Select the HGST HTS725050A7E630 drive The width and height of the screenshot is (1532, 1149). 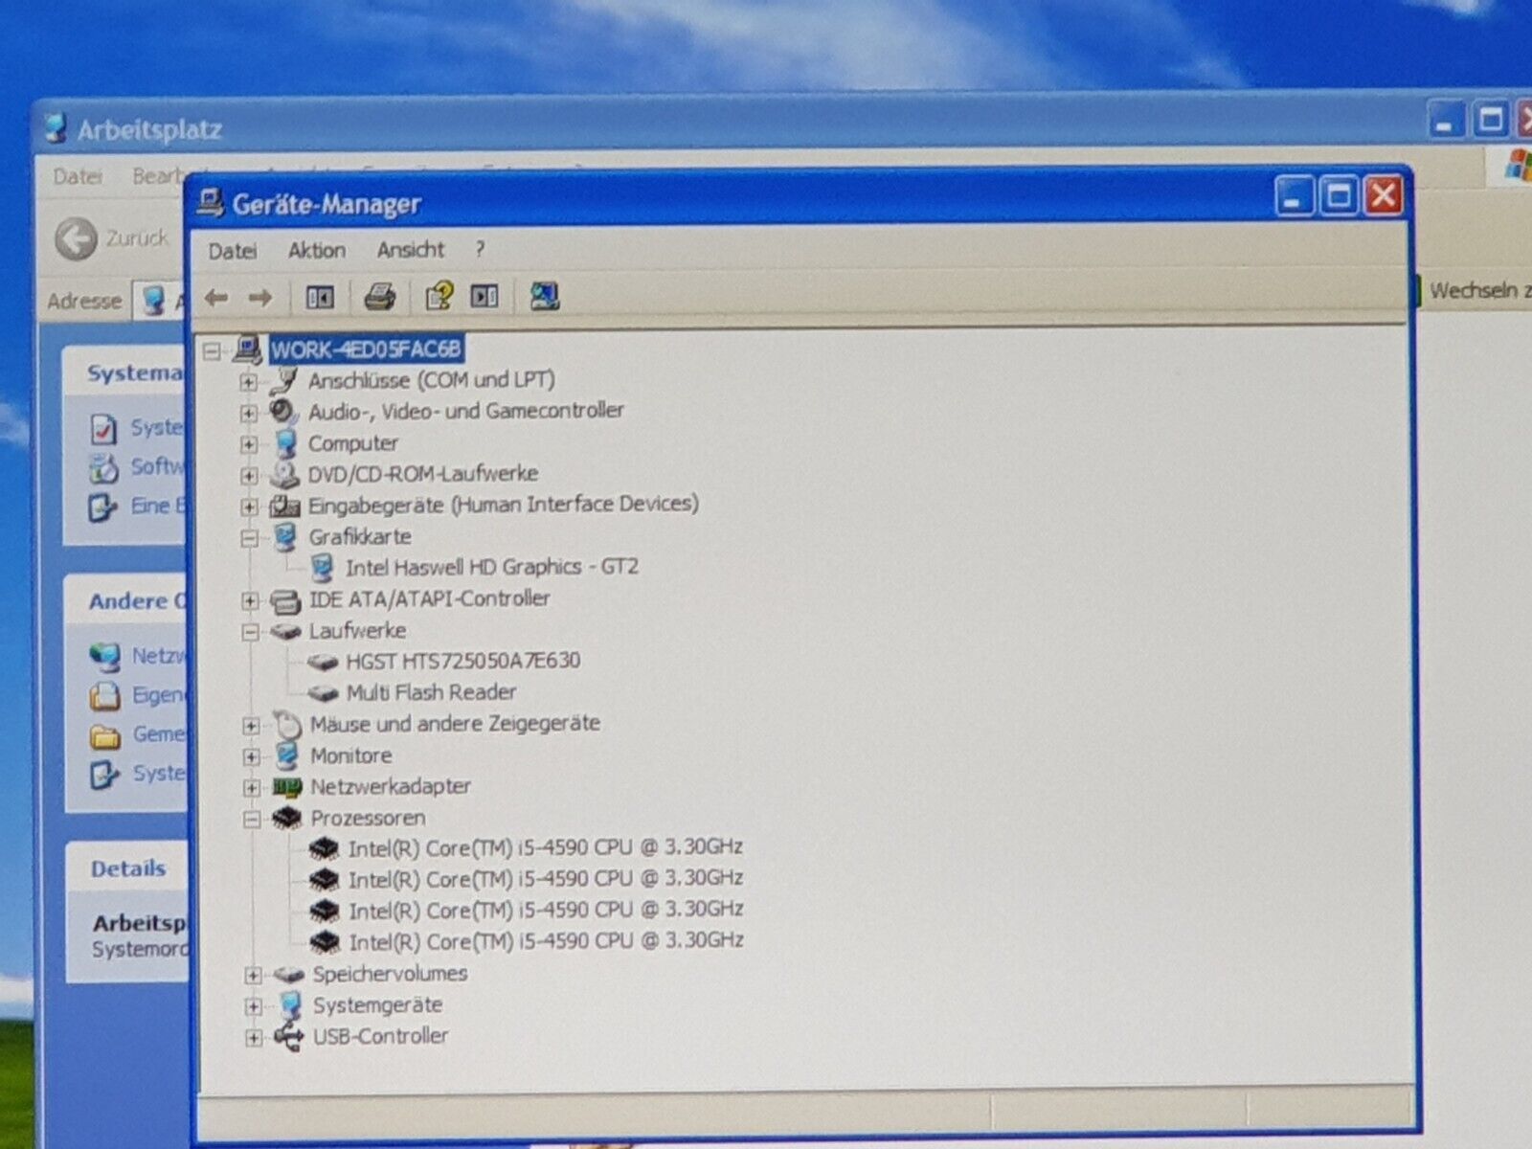pos(462,661)
